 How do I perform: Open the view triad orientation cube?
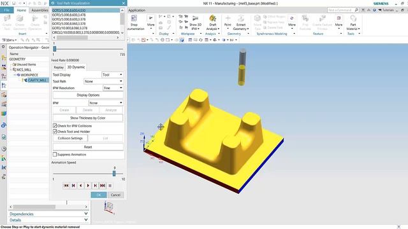coord(109,208)
